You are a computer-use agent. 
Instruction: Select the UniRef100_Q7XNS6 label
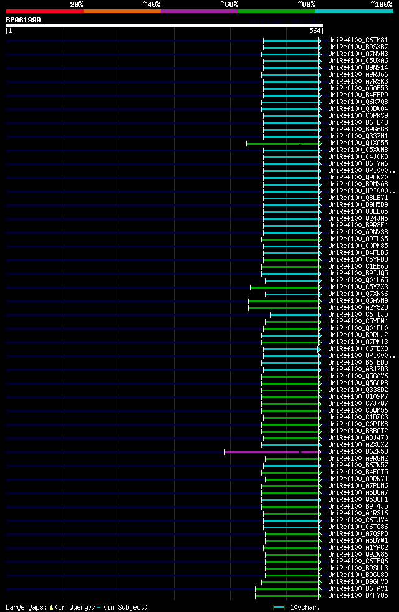coord(358,294)
